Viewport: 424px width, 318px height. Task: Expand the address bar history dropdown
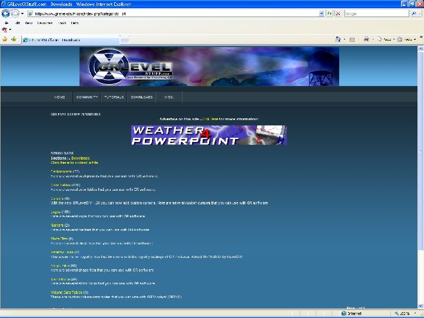click(x=322, y=14)
